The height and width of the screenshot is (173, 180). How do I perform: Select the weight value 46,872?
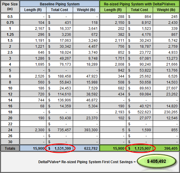pos(92,100)
